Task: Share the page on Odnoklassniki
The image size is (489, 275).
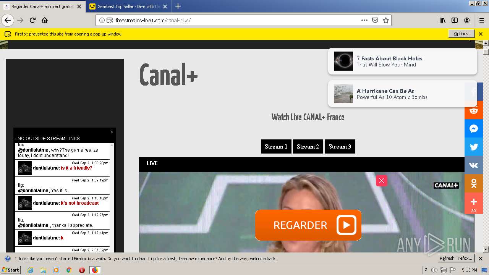Action: click(x=474, y=183)
